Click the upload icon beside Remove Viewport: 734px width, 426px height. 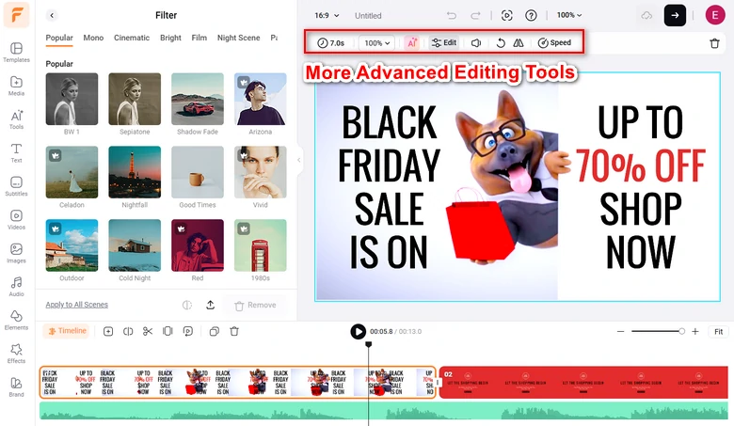[210, 305]
